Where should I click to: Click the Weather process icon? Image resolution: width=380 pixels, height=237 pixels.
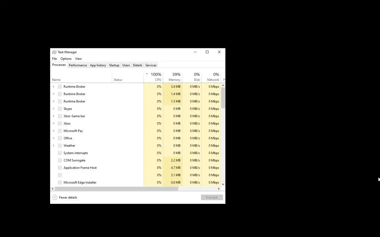[60, 146]
